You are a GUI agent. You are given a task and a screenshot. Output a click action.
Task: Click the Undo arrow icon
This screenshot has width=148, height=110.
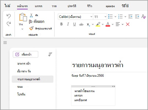coord(9,16)
